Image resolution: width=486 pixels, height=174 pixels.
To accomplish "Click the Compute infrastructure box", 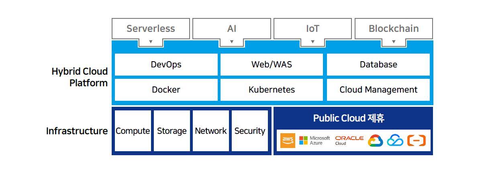I will 133,131.
